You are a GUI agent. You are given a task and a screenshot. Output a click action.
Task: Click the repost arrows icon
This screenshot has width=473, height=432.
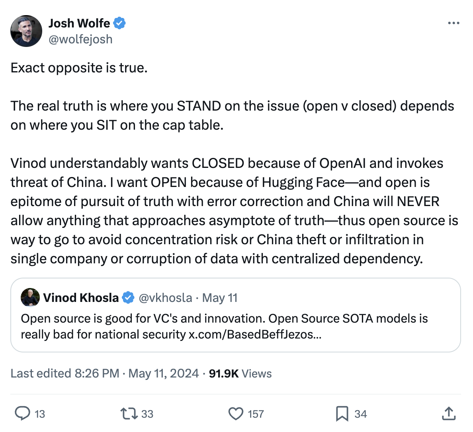click(x=129, y=414)
